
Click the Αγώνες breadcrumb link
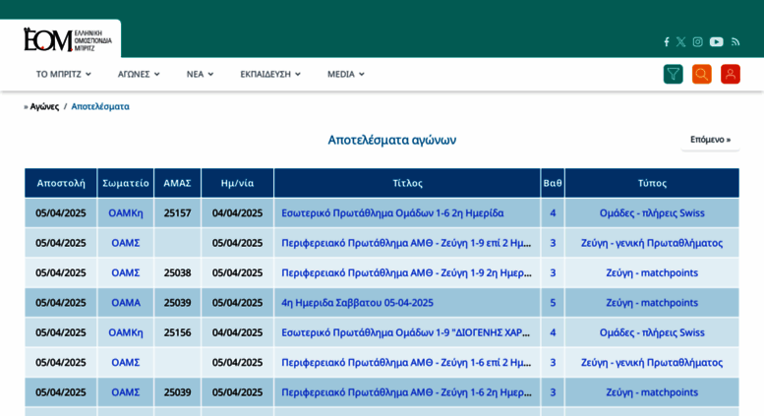click(44, 106)
